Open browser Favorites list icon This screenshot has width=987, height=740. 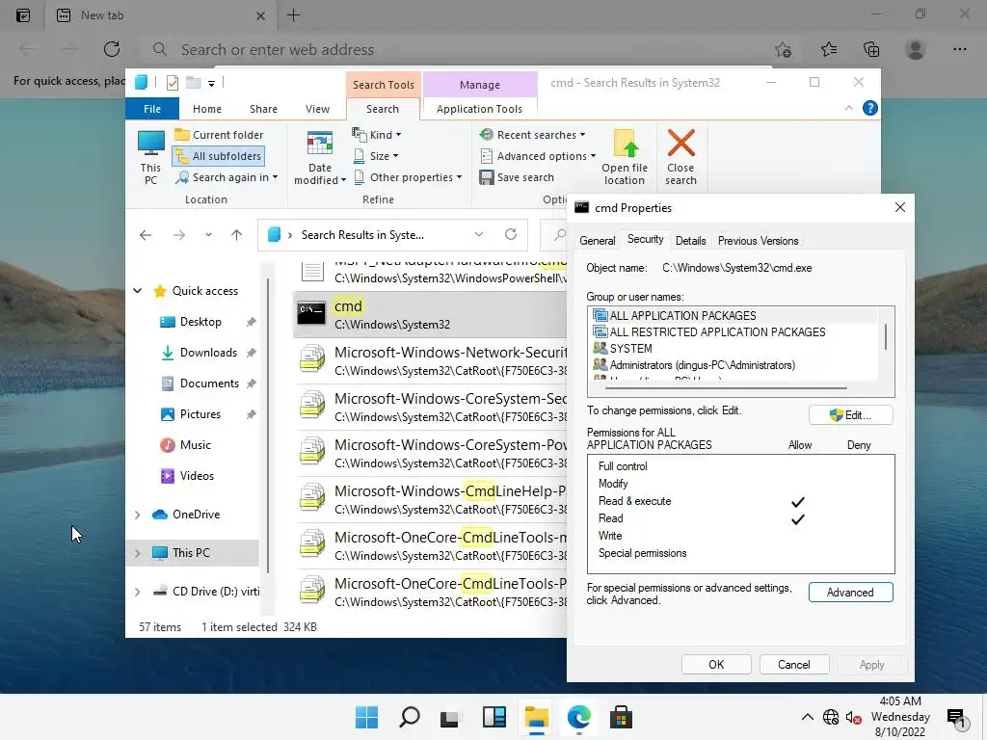pyautogui.click(x=828, y=49)
